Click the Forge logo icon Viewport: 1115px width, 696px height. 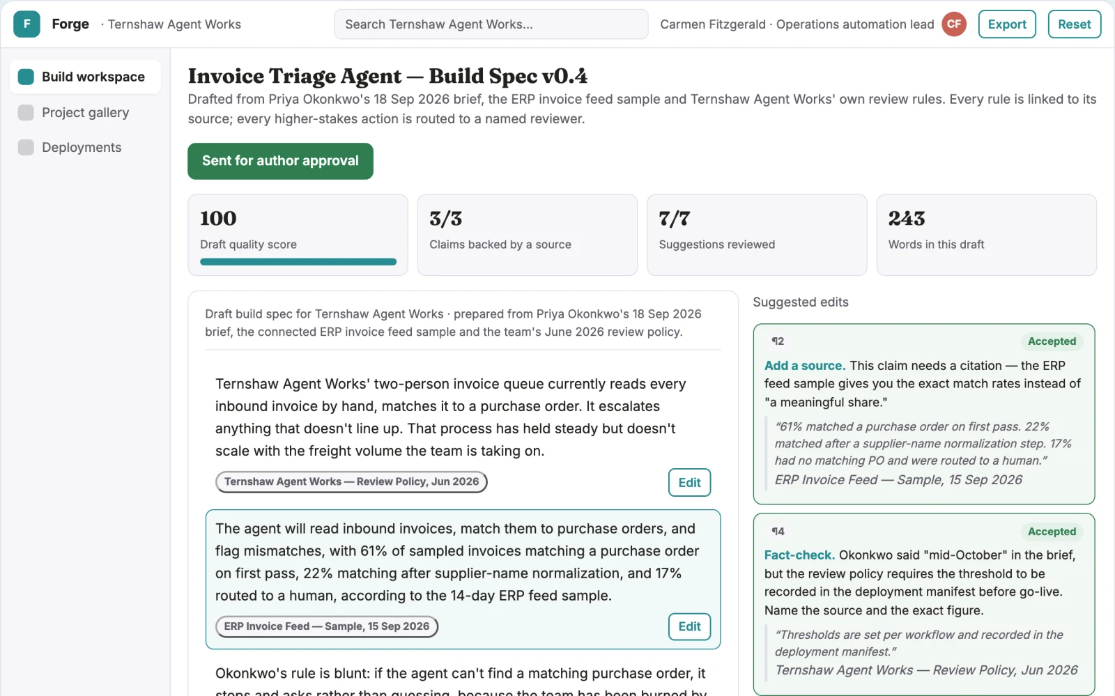tap(26, 24)
